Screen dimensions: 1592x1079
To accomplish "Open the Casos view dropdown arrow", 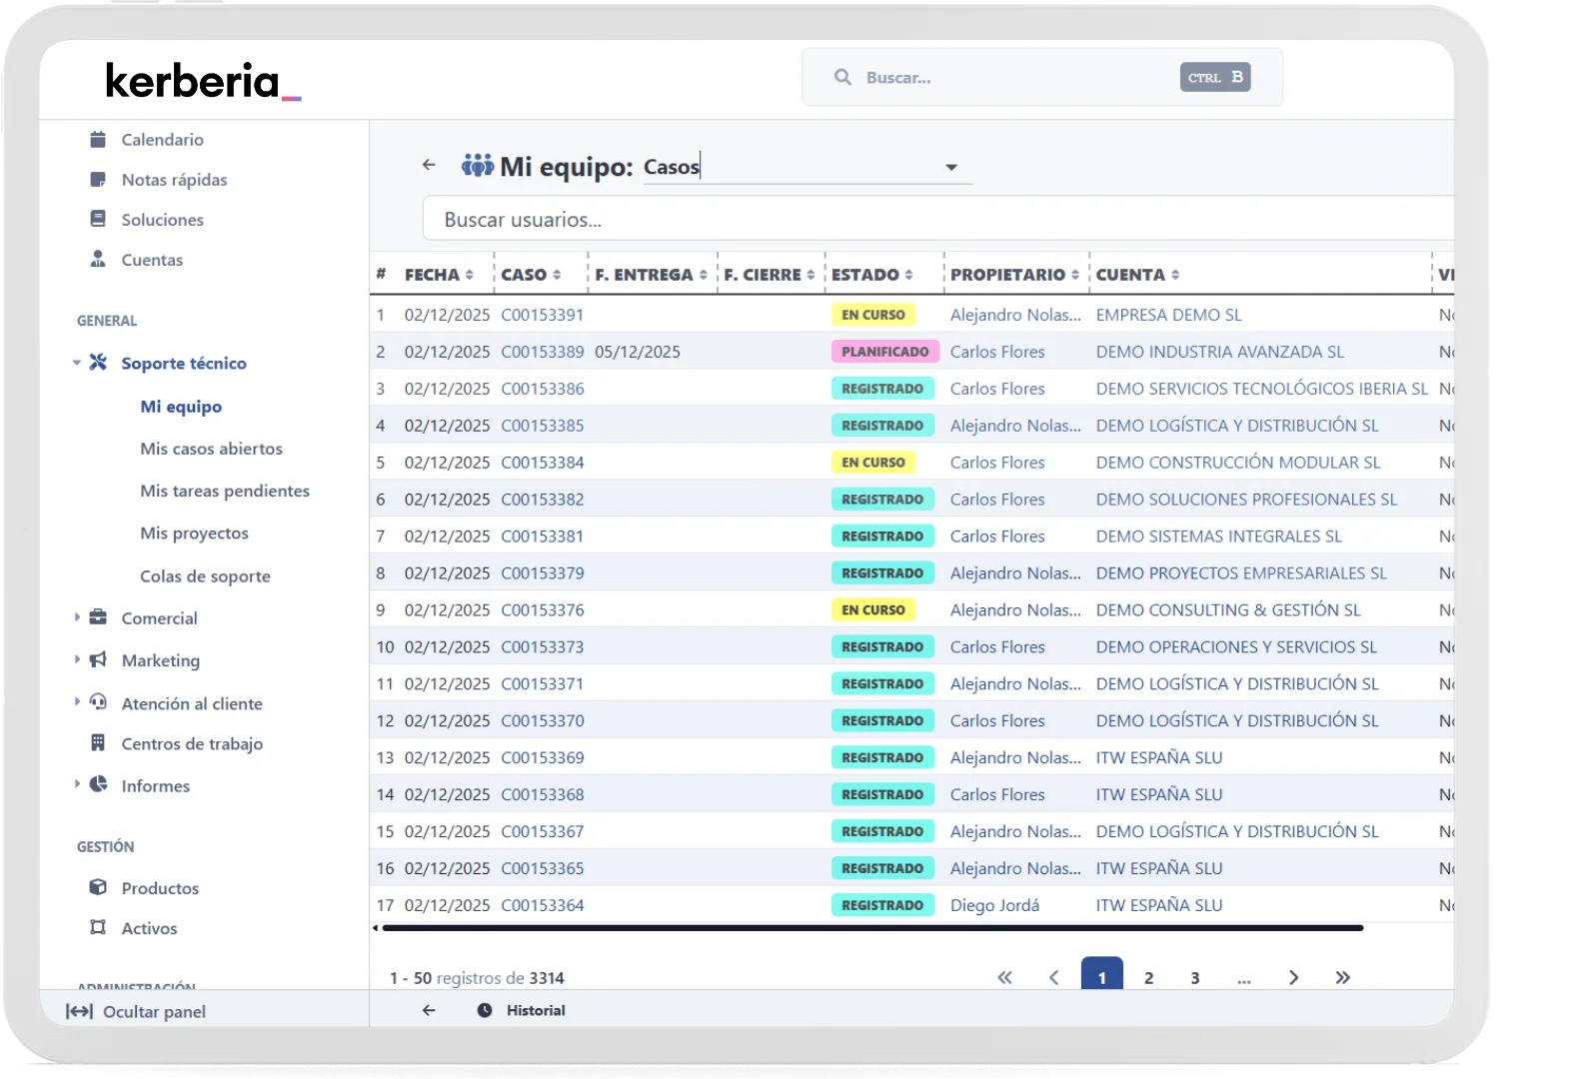I will (951, 168).
